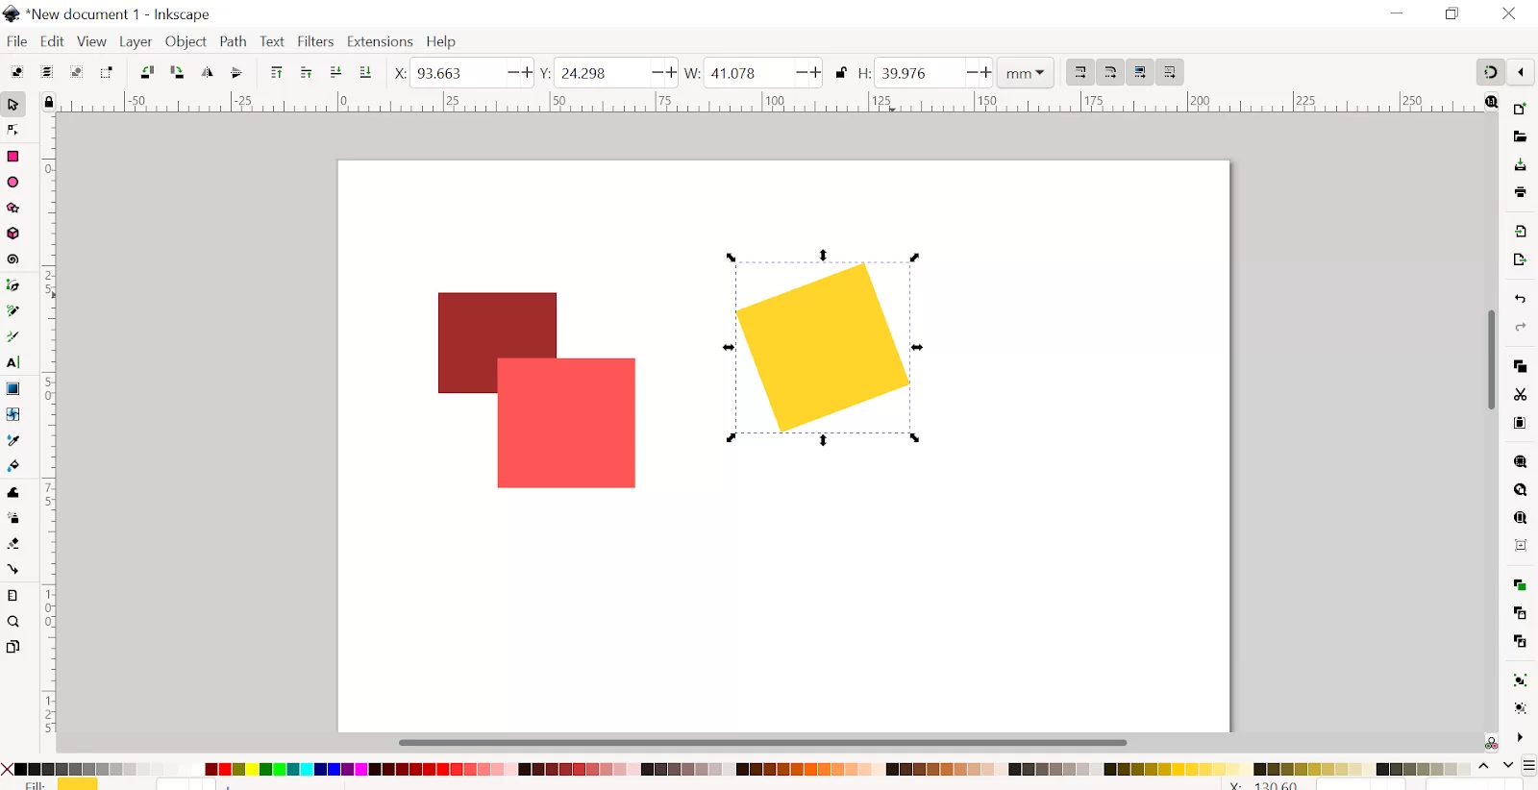Select the Gradient tool
1538x790 pixels.
(x=13, y=389)
